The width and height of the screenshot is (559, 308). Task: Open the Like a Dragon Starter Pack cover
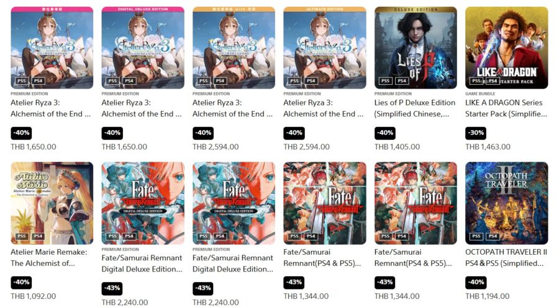coord(507,48)
